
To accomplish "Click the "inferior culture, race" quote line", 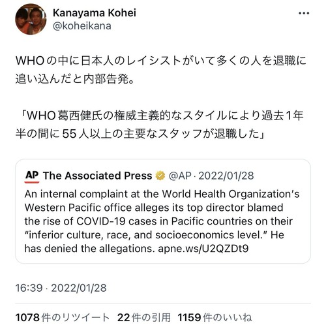I will coord(155,235).
